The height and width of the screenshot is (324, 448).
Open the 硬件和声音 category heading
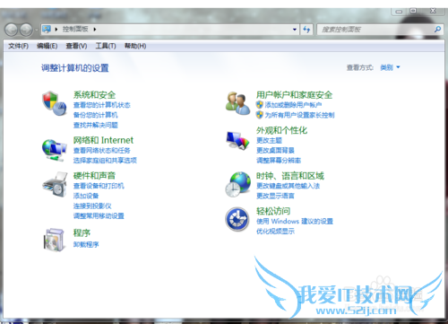[94, 176]
